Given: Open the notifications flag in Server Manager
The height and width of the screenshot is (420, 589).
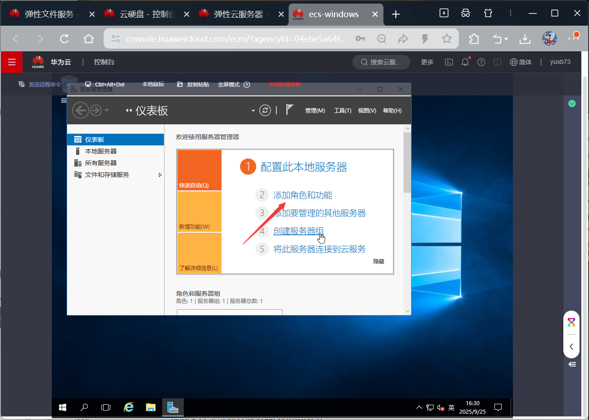Looking at the screenshot, I should (x=290, y=109).
